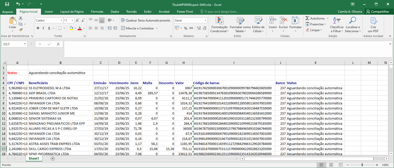Switch to the Power Pivot tab
The image size is (394, 168).
[x=185, y=12]
